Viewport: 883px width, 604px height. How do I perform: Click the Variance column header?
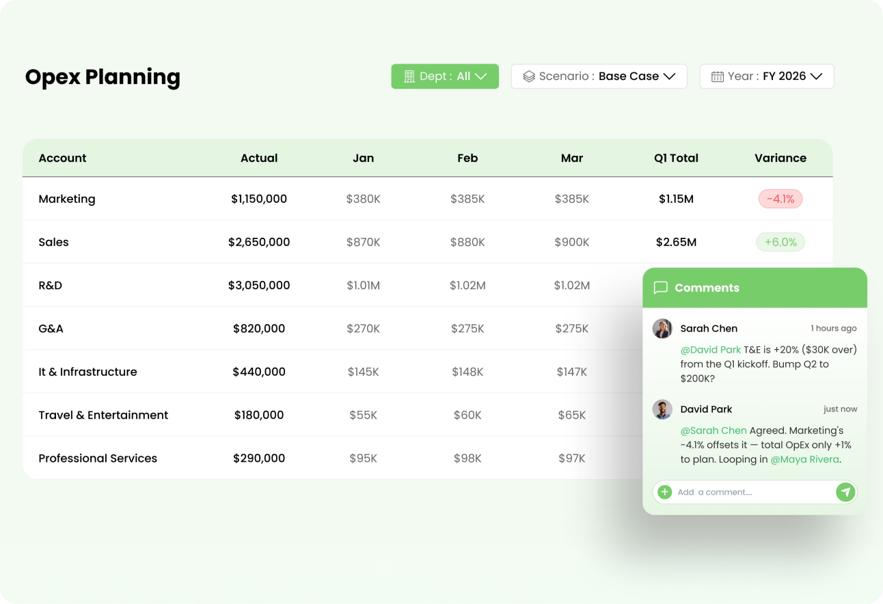tap(780, 158)
